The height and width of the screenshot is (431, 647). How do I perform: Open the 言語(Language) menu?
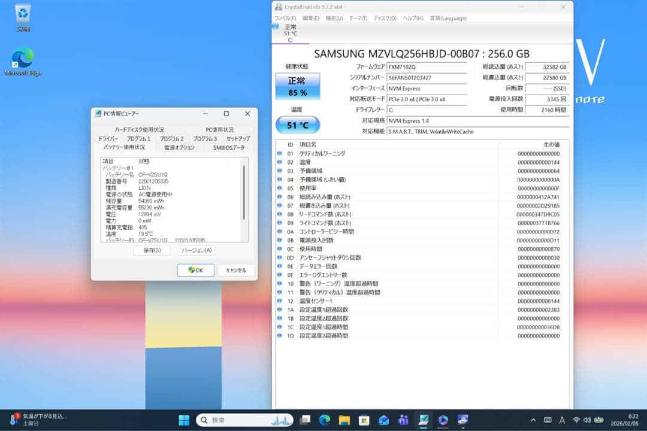(x=448, y=18)
